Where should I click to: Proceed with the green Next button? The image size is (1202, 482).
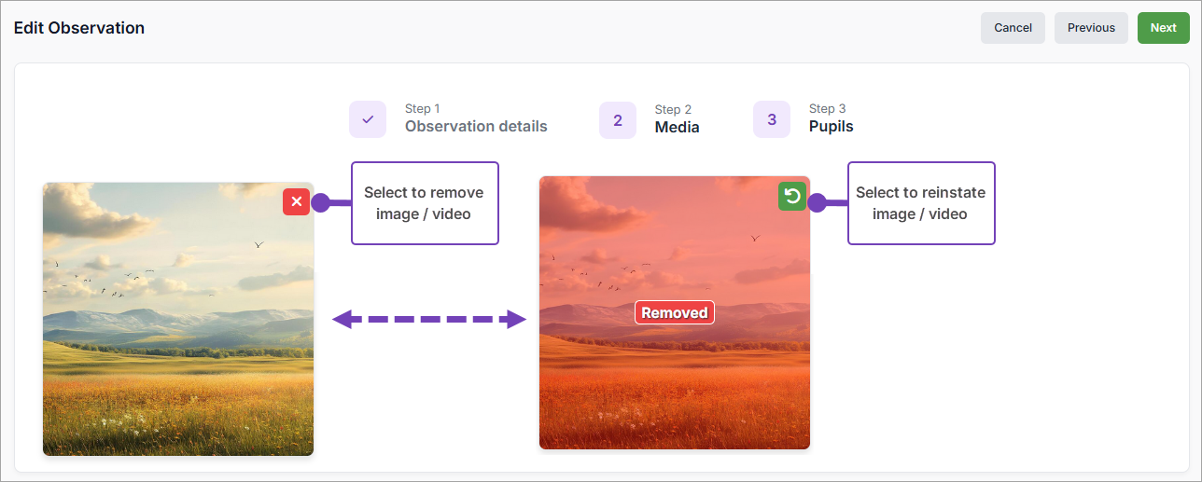coord(1163,28)
